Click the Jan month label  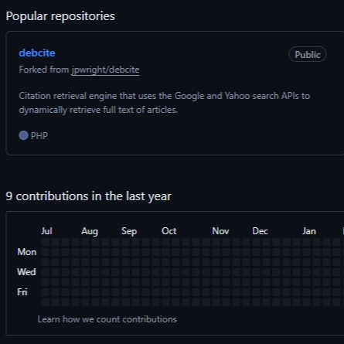pos(309,231)
